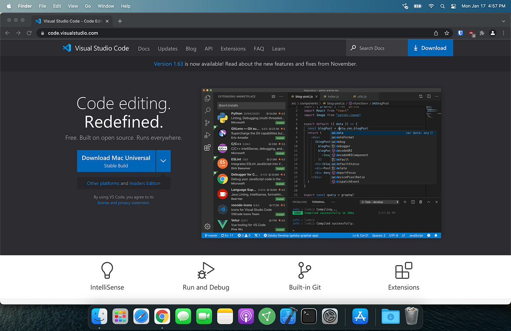
Task: Open the Docs navigation item
Action: (144, 48)
